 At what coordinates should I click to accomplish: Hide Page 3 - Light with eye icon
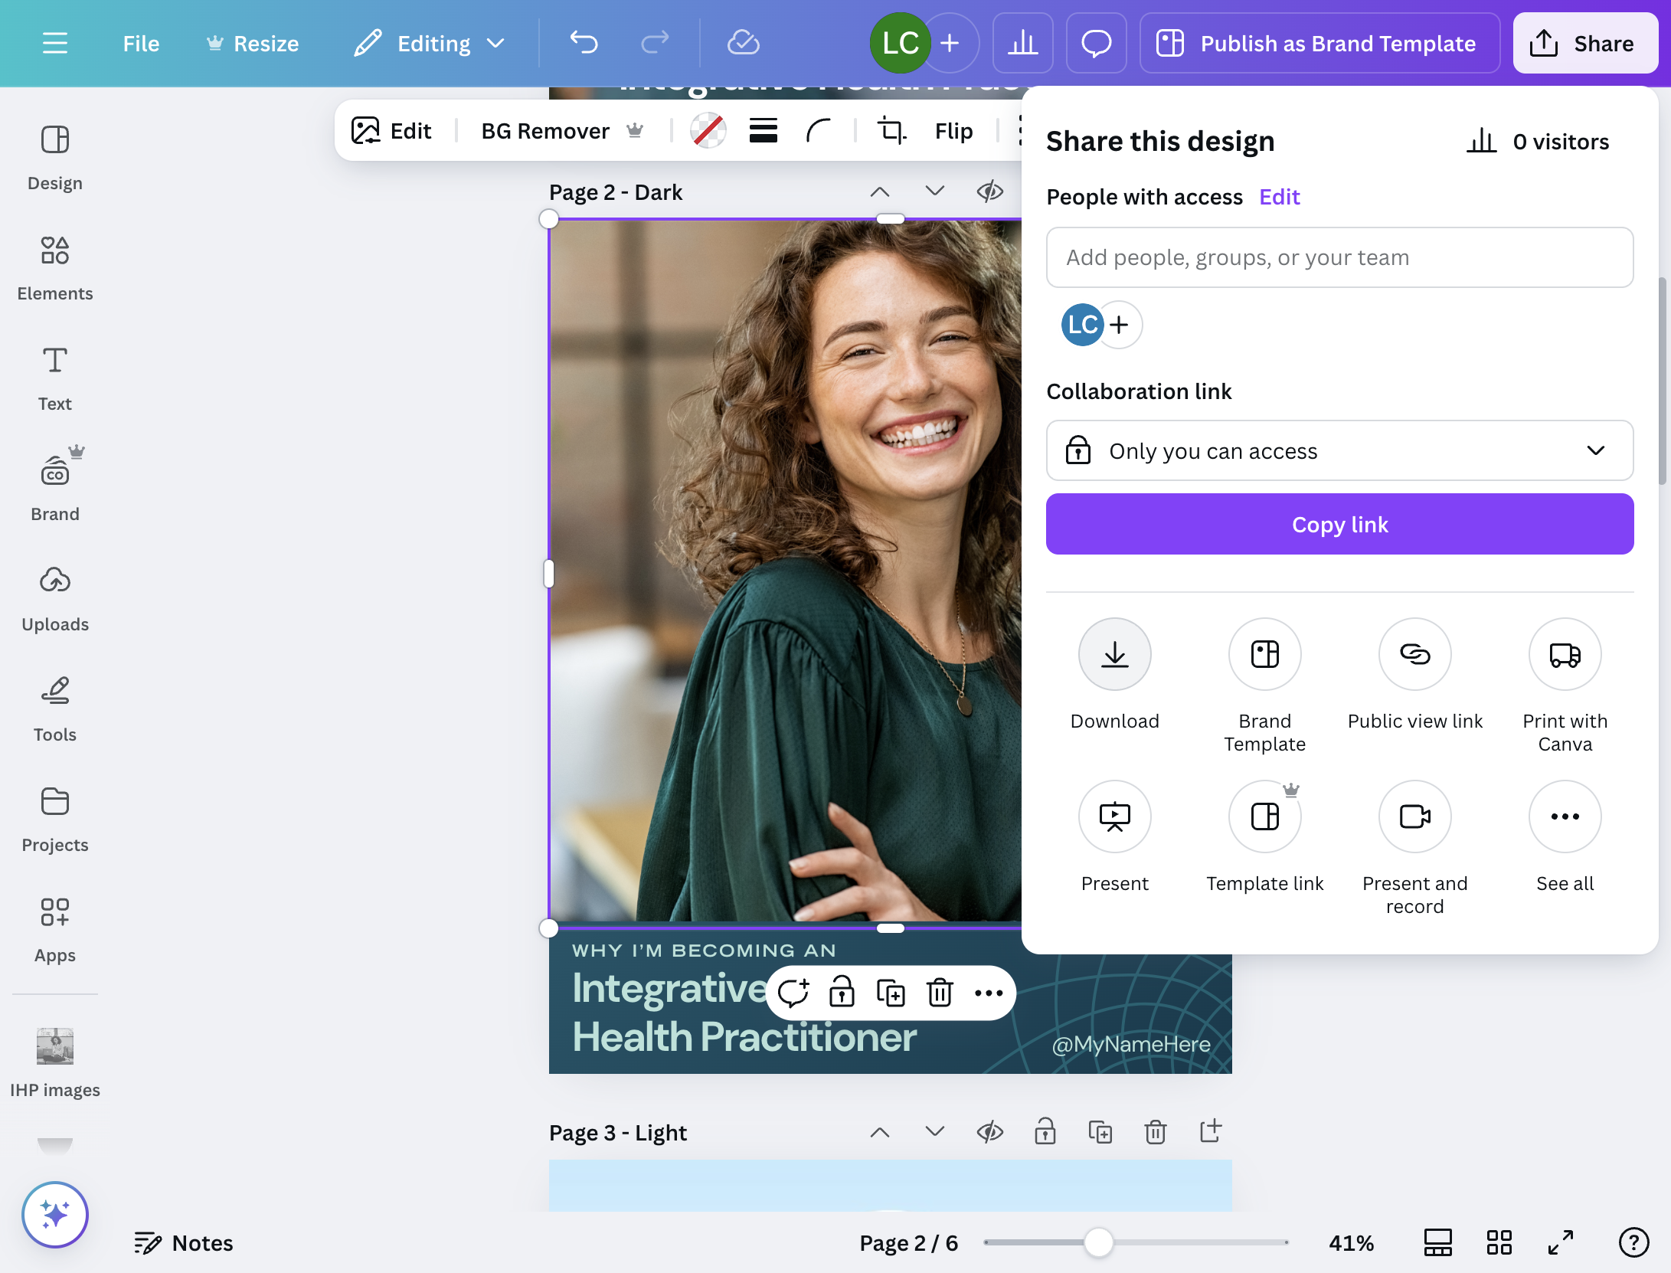990,1132
